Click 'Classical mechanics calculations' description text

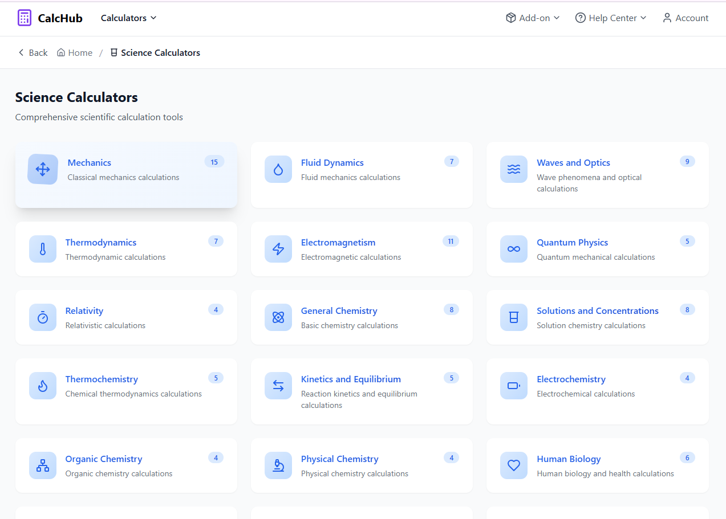coord(123,177)
